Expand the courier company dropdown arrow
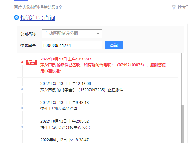The height and width of the screenshot is (143, 188). click(98, 34)
